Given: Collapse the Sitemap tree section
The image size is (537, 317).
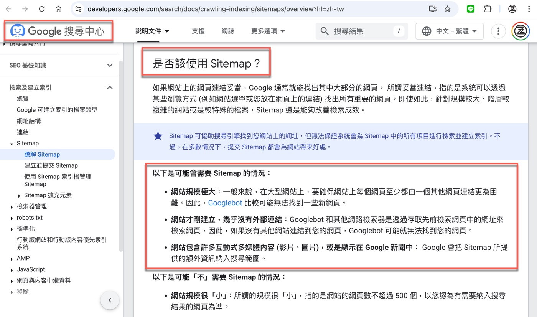Looking at the screenshot, I should pyautogui.click(x=12, y=144).
